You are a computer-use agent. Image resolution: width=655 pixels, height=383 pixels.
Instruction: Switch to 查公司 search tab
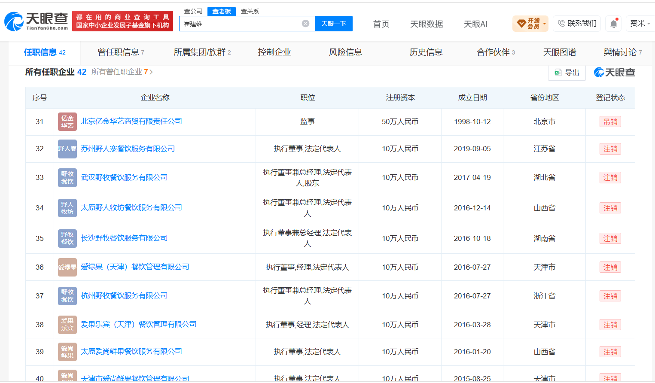point(193,11)
